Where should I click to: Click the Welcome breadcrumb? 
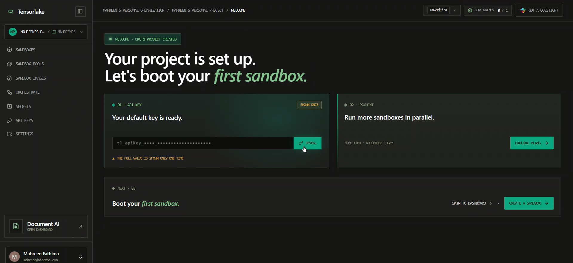[238, 10]
